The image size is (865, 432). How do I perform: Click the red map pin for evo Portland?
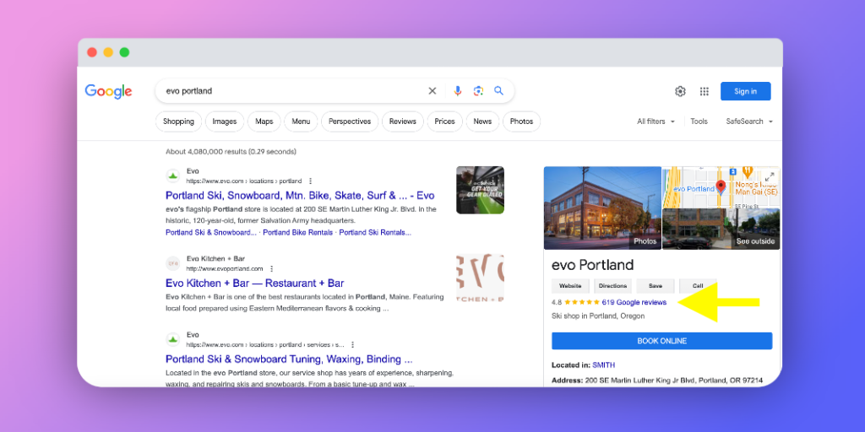pos(721,186)
